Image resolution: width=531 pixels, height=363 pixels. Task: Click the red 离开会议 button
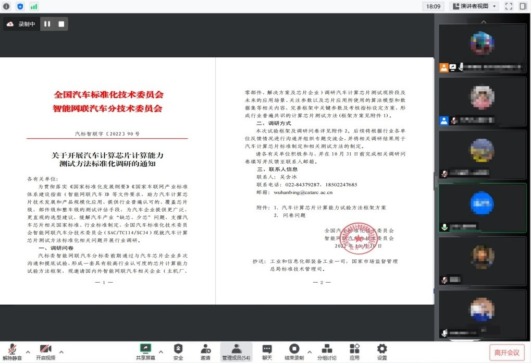point(507,353)
